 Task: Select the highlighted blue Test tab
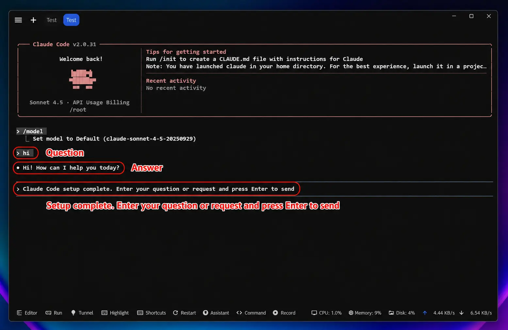(x=71, y=20)
